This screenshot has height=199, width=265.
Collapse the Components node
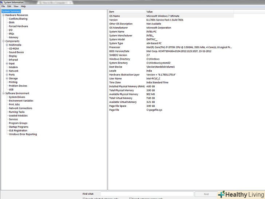pyautogui.click(x=3, y=41)
